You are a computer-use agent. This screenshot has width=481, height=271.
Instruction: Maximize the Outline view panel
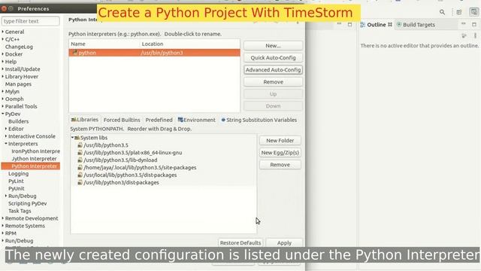click(474, 24)
